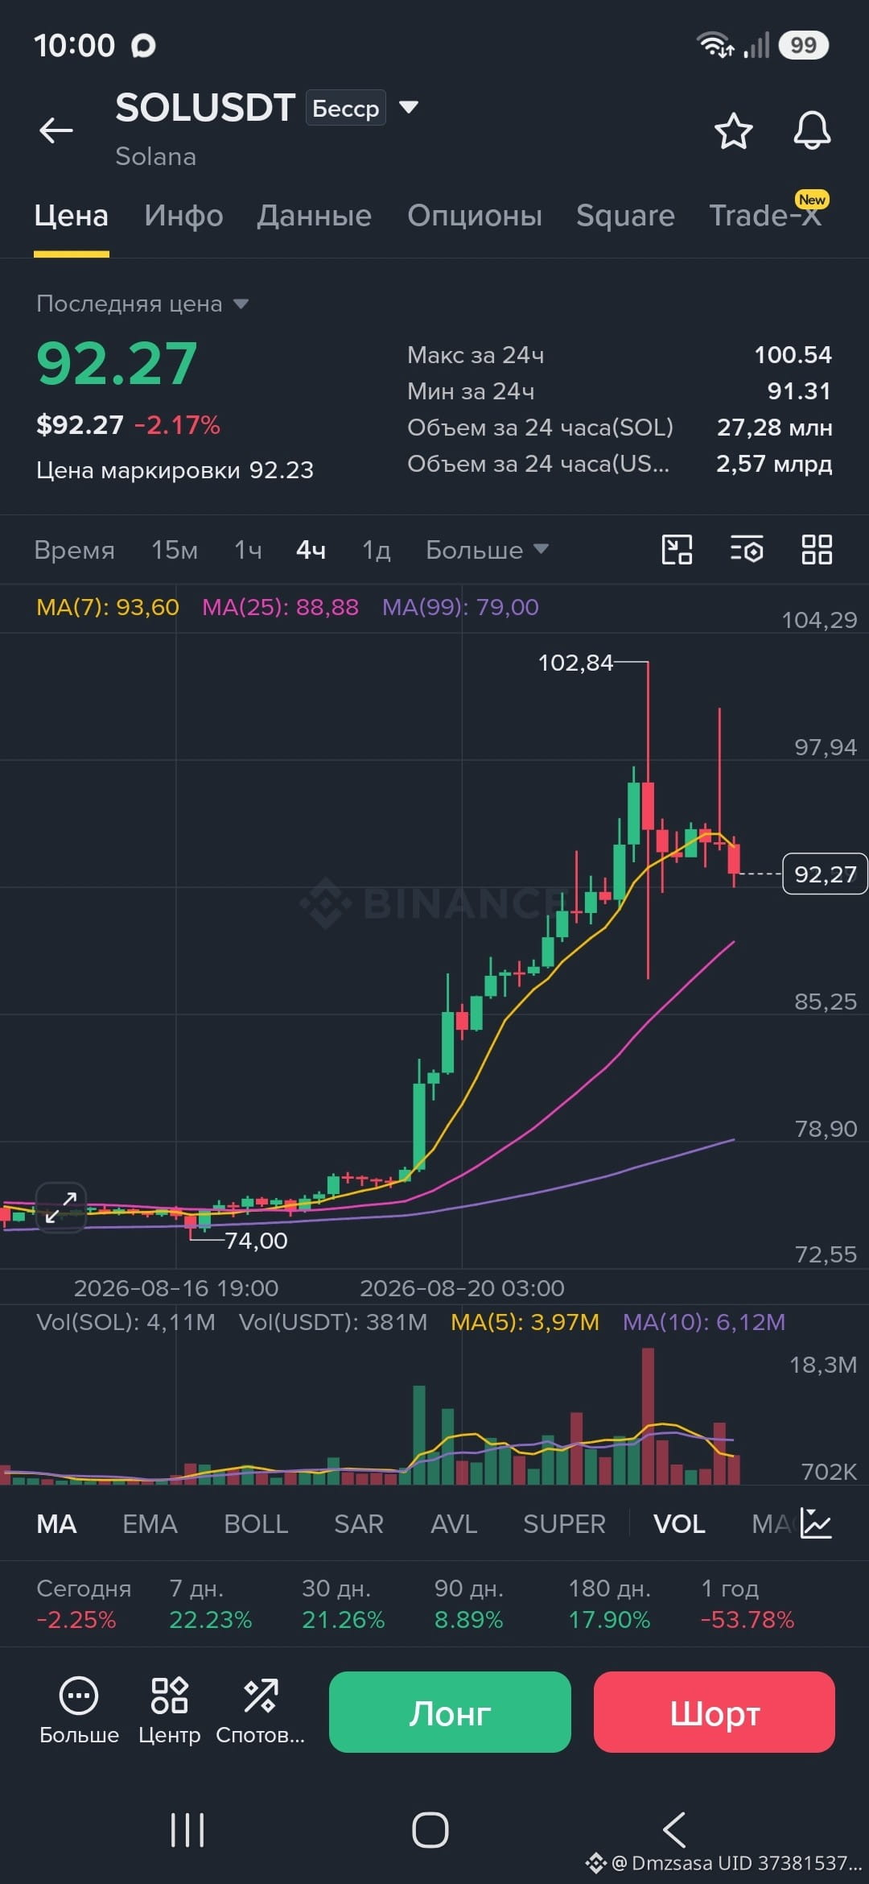The height and width of the screenshot is (1884, 869).
Task: Tap the messenger notification icon by clock
Action: coord(143,46)
